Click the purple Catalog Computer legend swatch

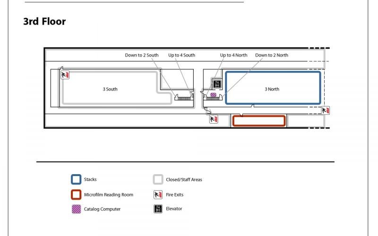click(x=76, y=209)
